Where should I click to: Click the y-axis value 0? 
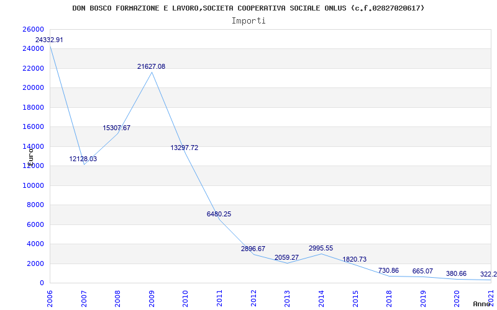(x=42, y=283)
